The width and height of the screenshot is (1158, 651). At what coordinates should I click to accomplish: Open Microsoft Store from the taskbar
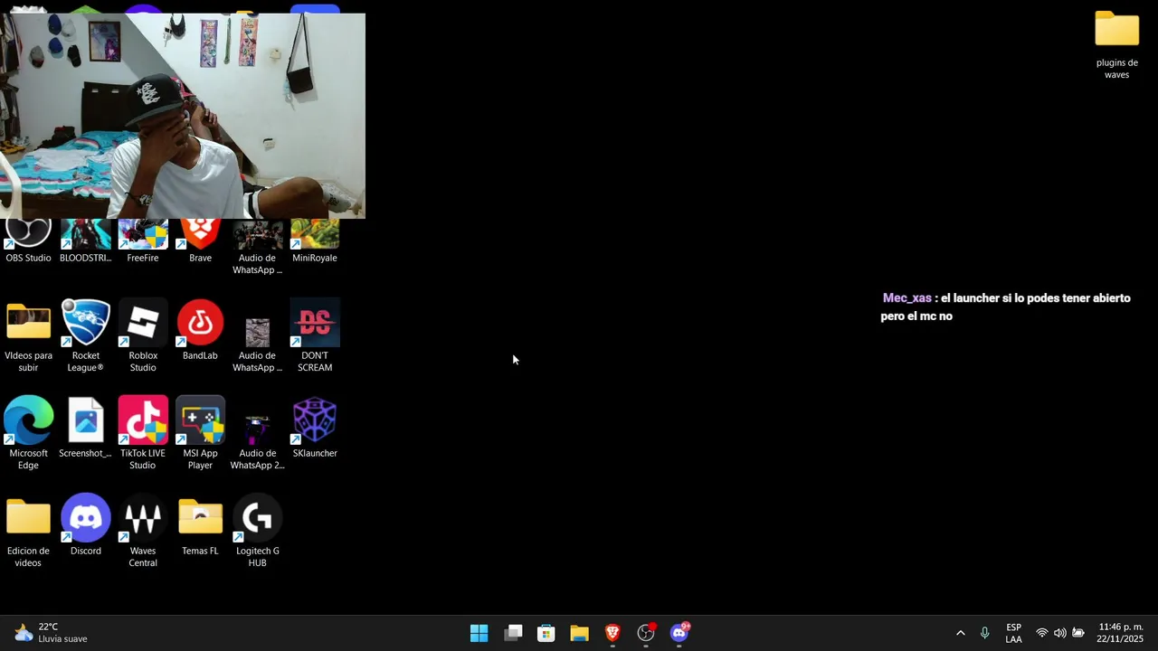tap(546, 633)
